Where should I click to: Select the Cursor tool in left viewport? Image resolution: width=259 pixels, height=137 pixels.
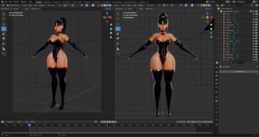(4, 19)
